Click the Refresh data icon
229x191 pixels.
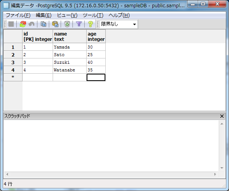(x=23, y=24)
